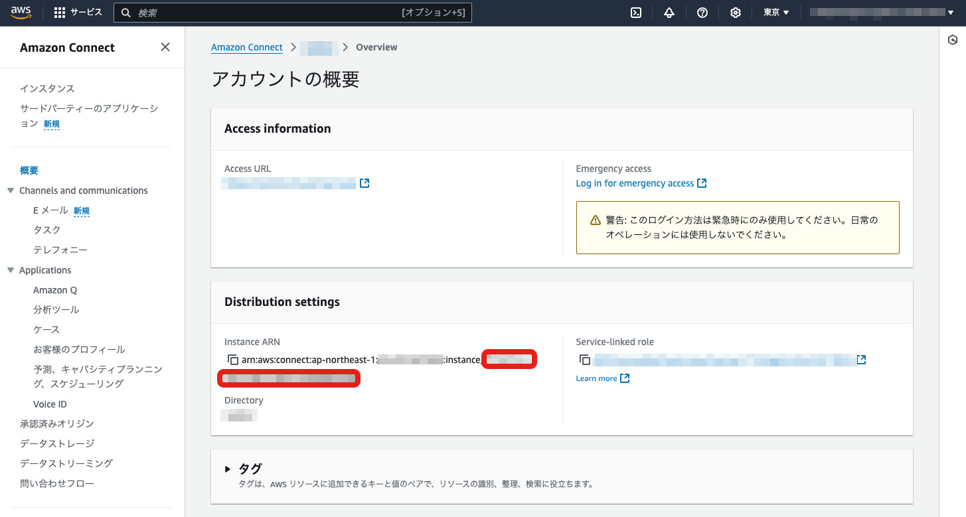Open Voice ID sidebar item
Image resolution: width=966 pixels, height=517 pixels.
(x=50, y=404)
